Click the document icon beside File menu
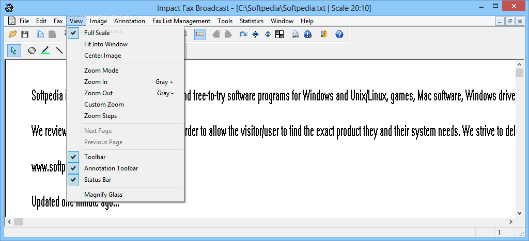The width and height of the screenshot is (529, 241). coord(12,21)
